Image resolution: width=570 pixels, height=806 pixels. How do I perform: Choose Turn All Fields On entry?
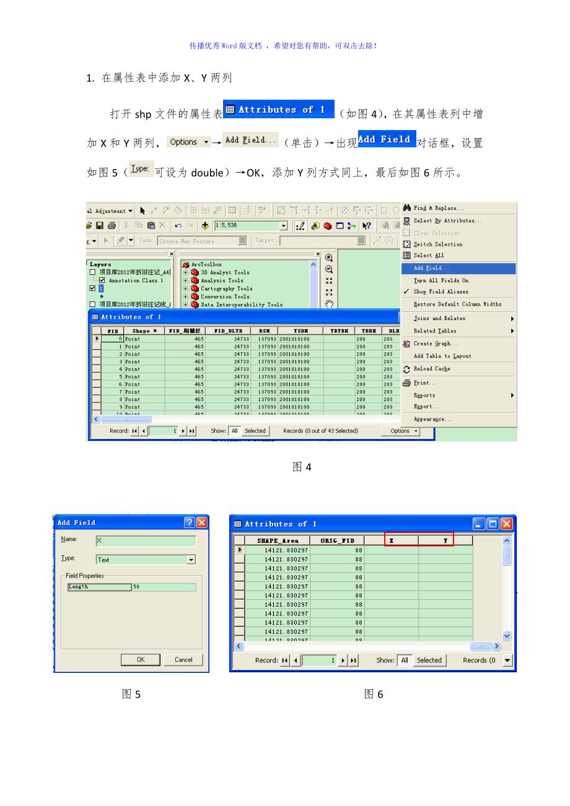pos(459,280)
